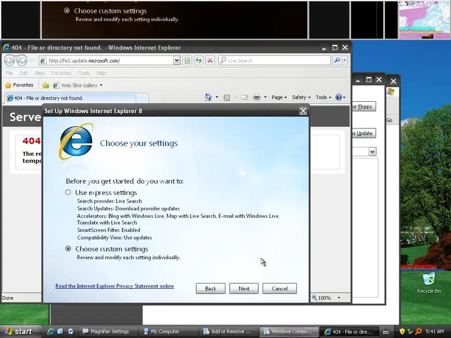The image size is (451, 338).
Task: Click the on-screen keyboard tray icon
Action: pyautogui.click(x=386, y=332)
